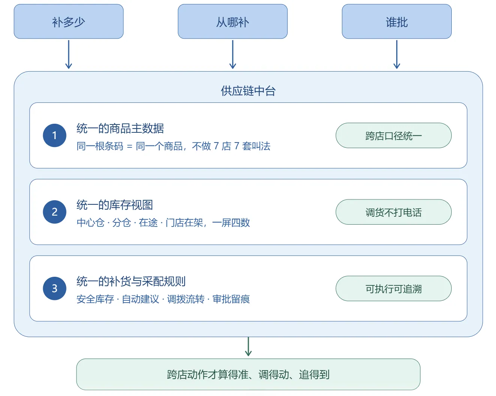Click the number 1 circle badge

[x=54, y=135]
